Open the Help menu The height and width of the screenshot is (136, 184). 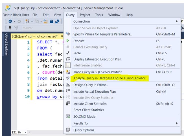(x=129, y=15)
